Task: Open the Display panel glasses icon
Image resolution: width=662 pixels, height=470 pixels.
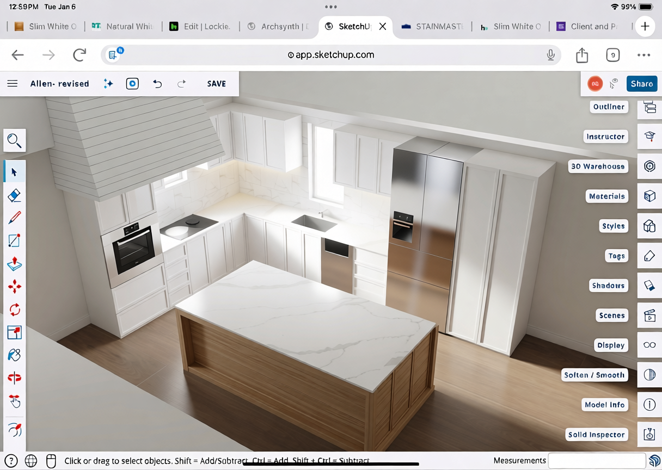Action: coord(649,345)
